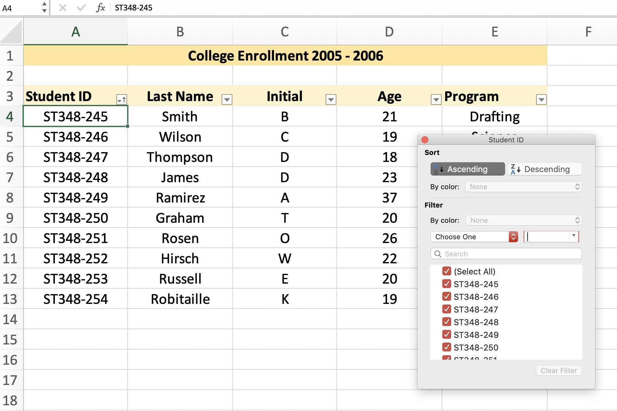Select the Student ID header cell
Screen dimensions: 617x411
pos(75,96)
